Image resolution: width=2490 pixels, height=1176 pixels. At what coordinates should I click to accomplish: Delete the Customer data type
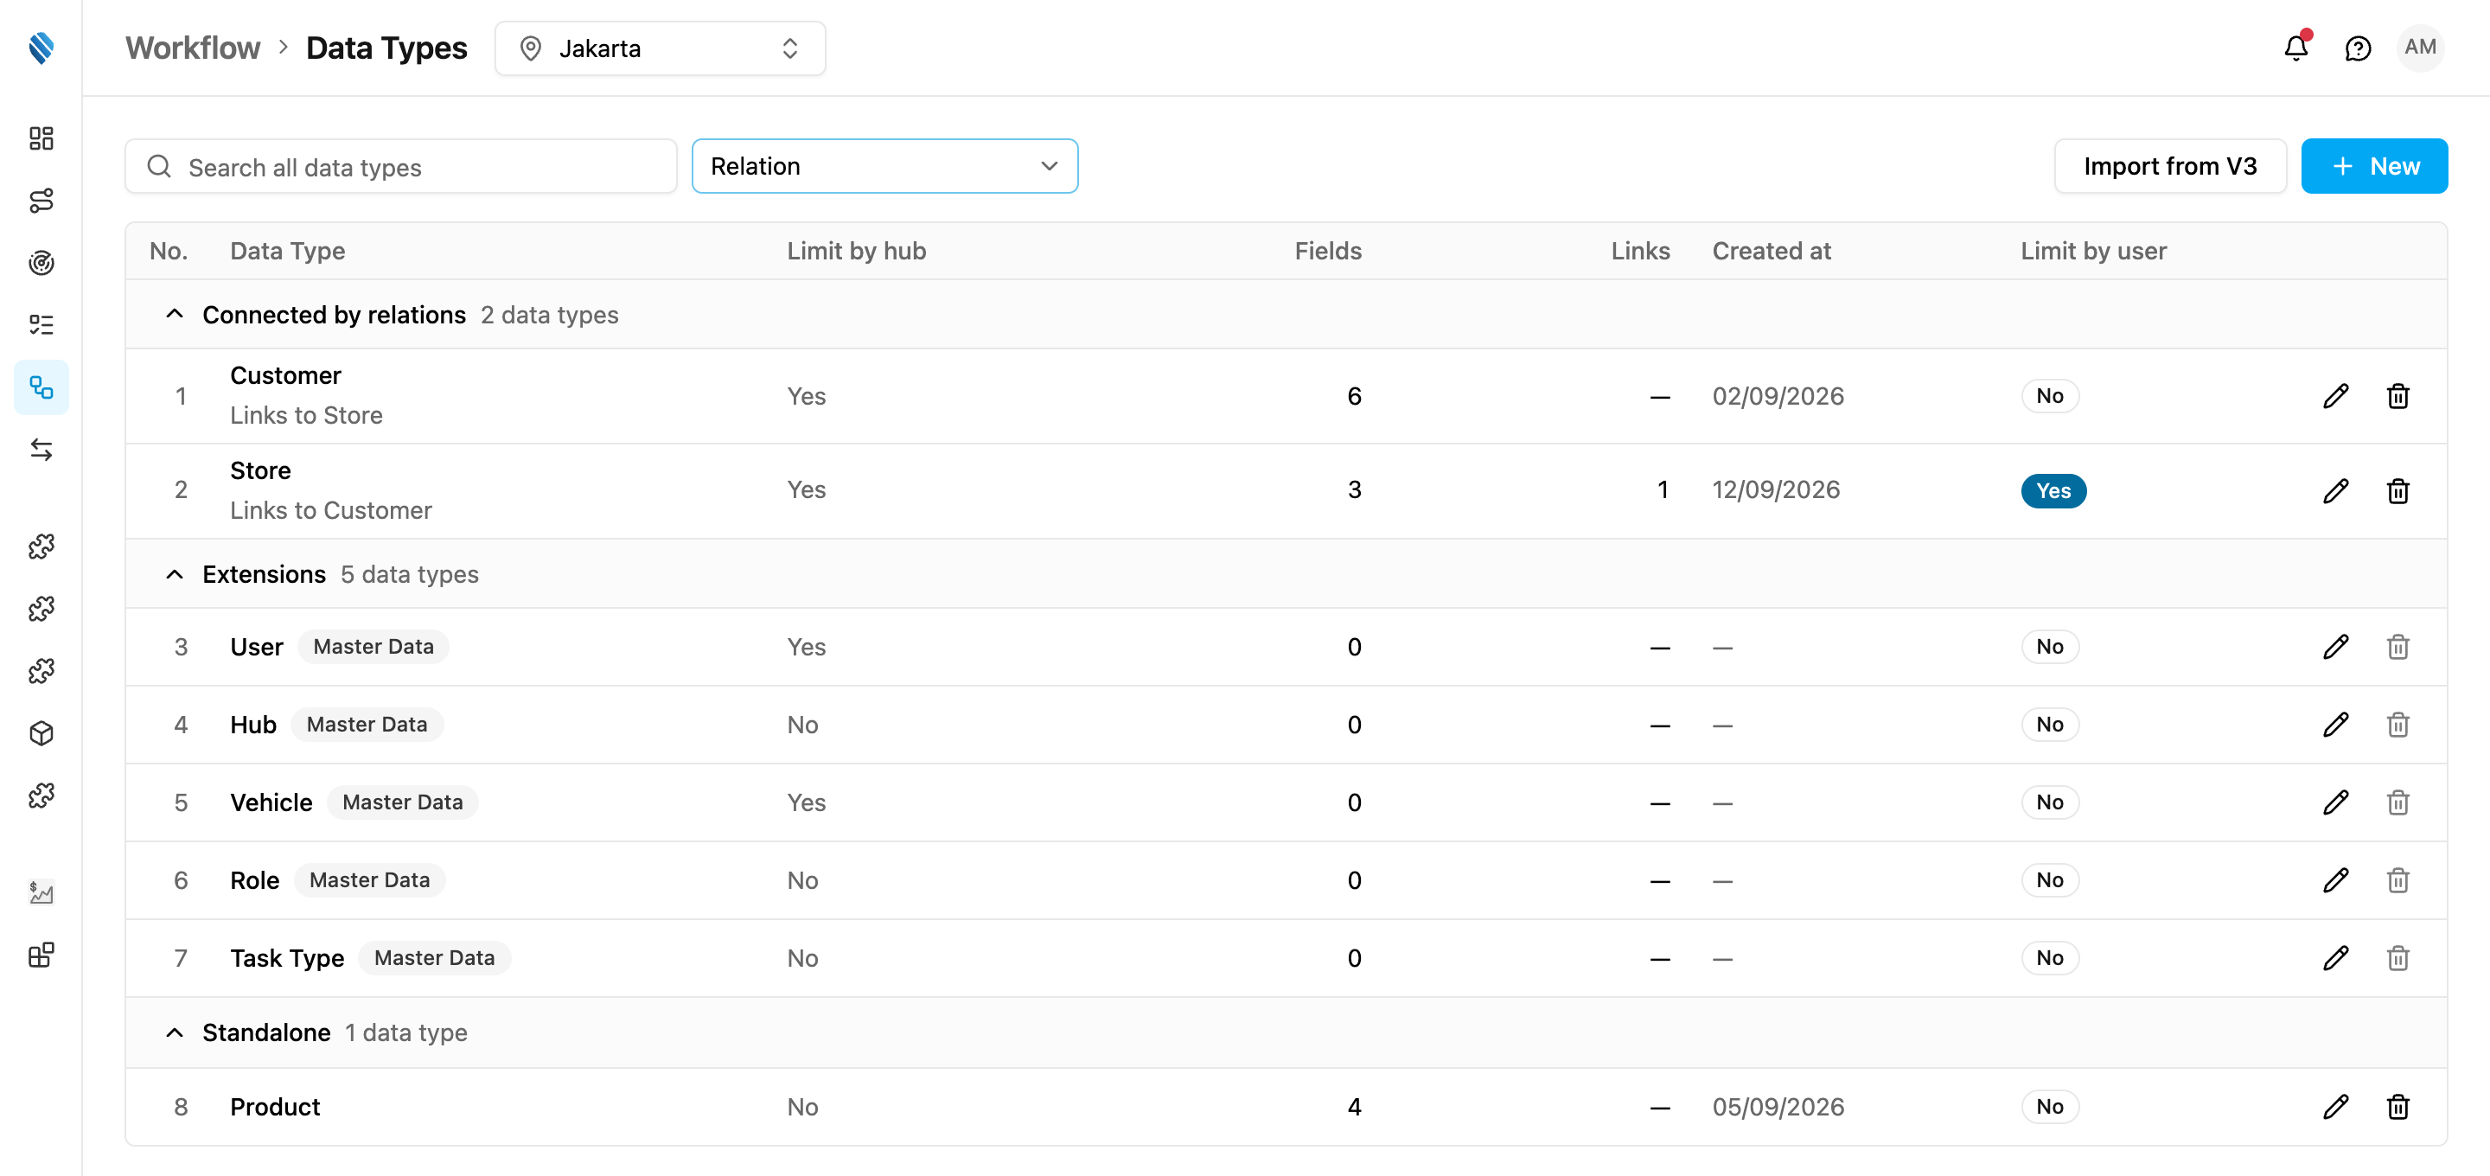point(2397,395)
